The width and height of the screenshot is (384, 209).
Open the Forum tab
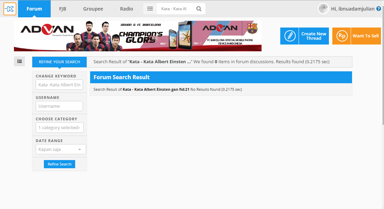tap(34, 9)
